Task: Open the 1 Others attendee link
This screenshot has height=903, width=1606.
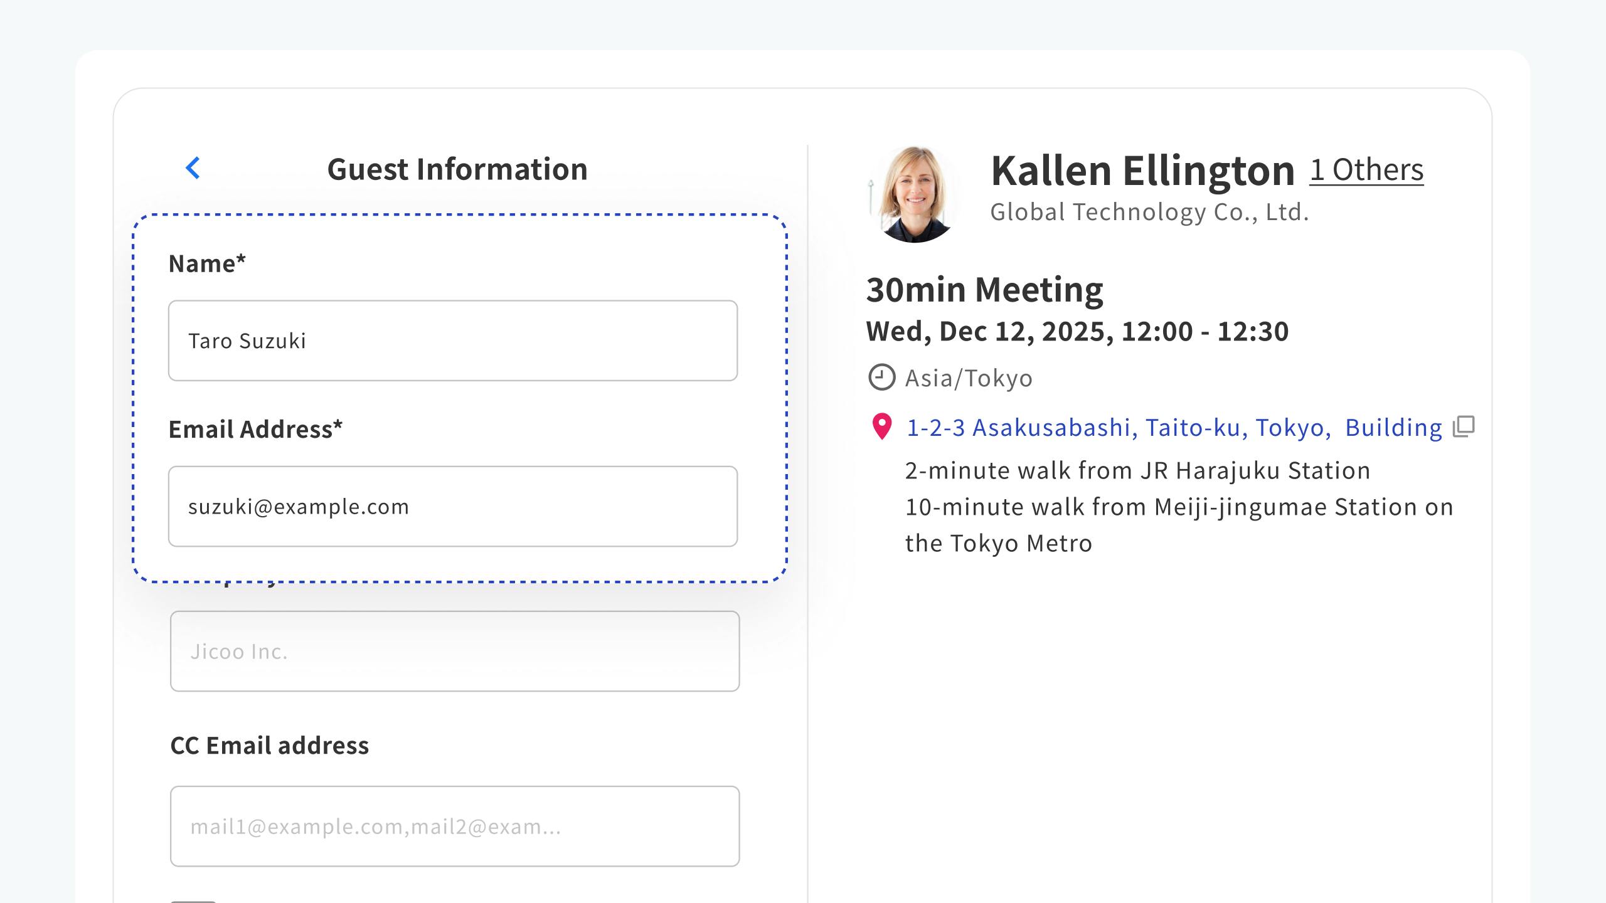Action: pyautogui.click(x=1366, y=169)
